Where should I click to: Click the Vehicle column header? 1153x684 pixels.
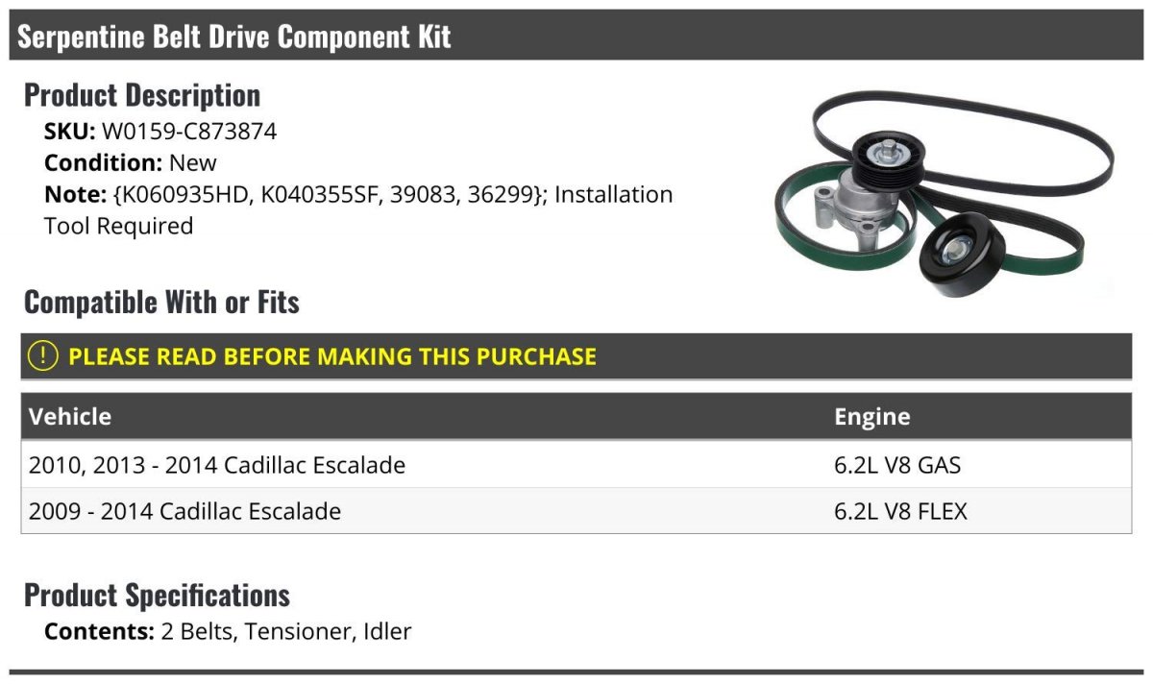(x=70, y=417)
